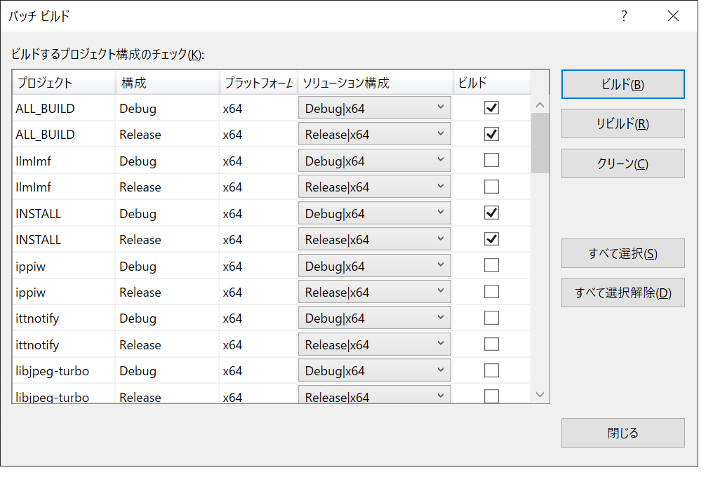
Task: Enable build for IlmImf Debug row
Action: 491,160
